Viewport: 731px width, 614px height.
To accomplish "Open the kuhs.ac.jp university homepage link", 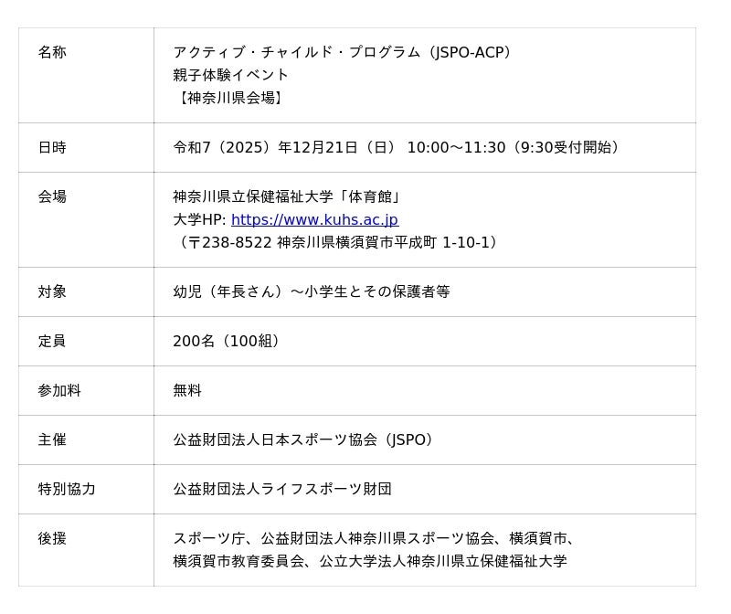I will tap(314, 220).
